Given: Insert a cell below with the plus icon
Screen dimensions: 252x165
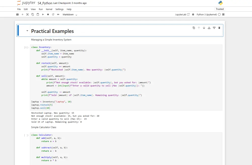Looking at the screenshot, I should click(22, 14).
